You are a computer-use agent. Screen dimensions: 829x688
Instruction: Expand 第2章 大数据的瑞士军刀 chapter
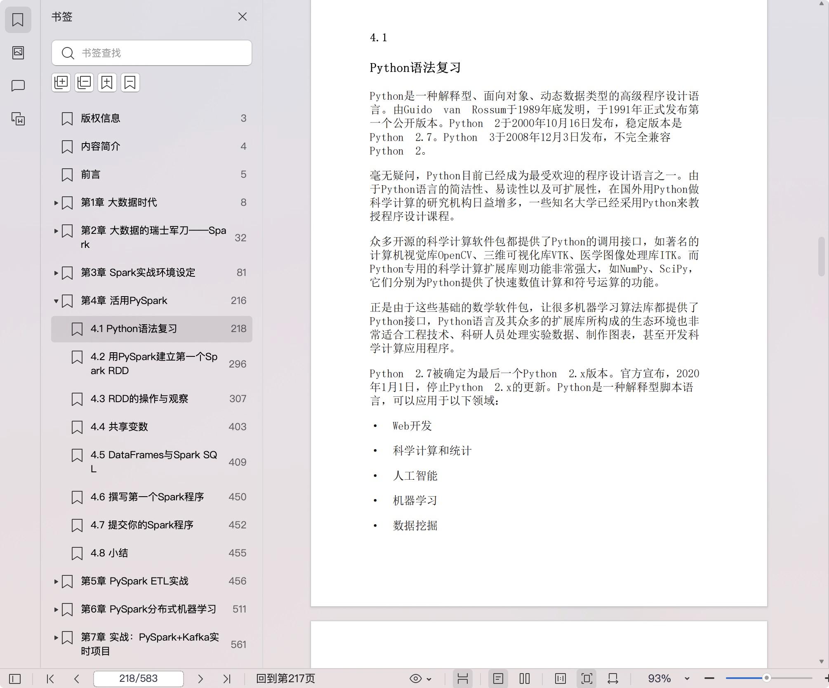tap(56, 231)
